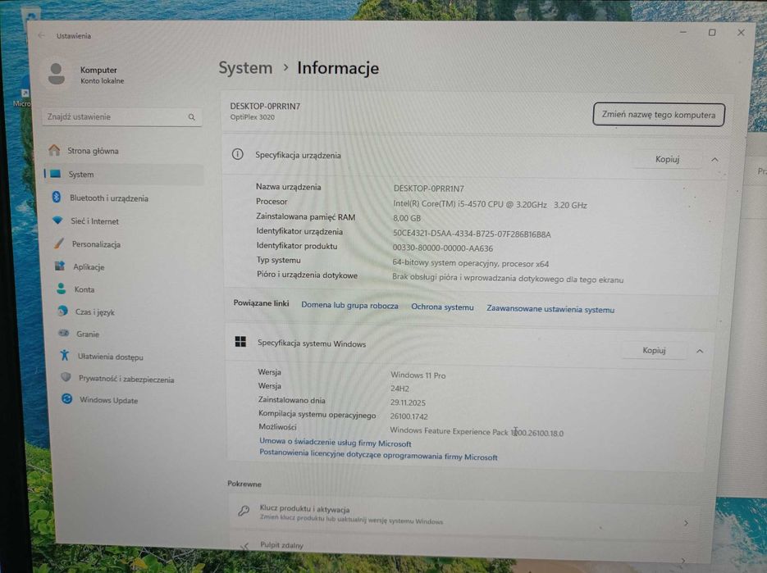Viewport: 767px width, 573px height.
Task: Click the Aplikacje icon in sidebar
Action: (x=60, y=266)
